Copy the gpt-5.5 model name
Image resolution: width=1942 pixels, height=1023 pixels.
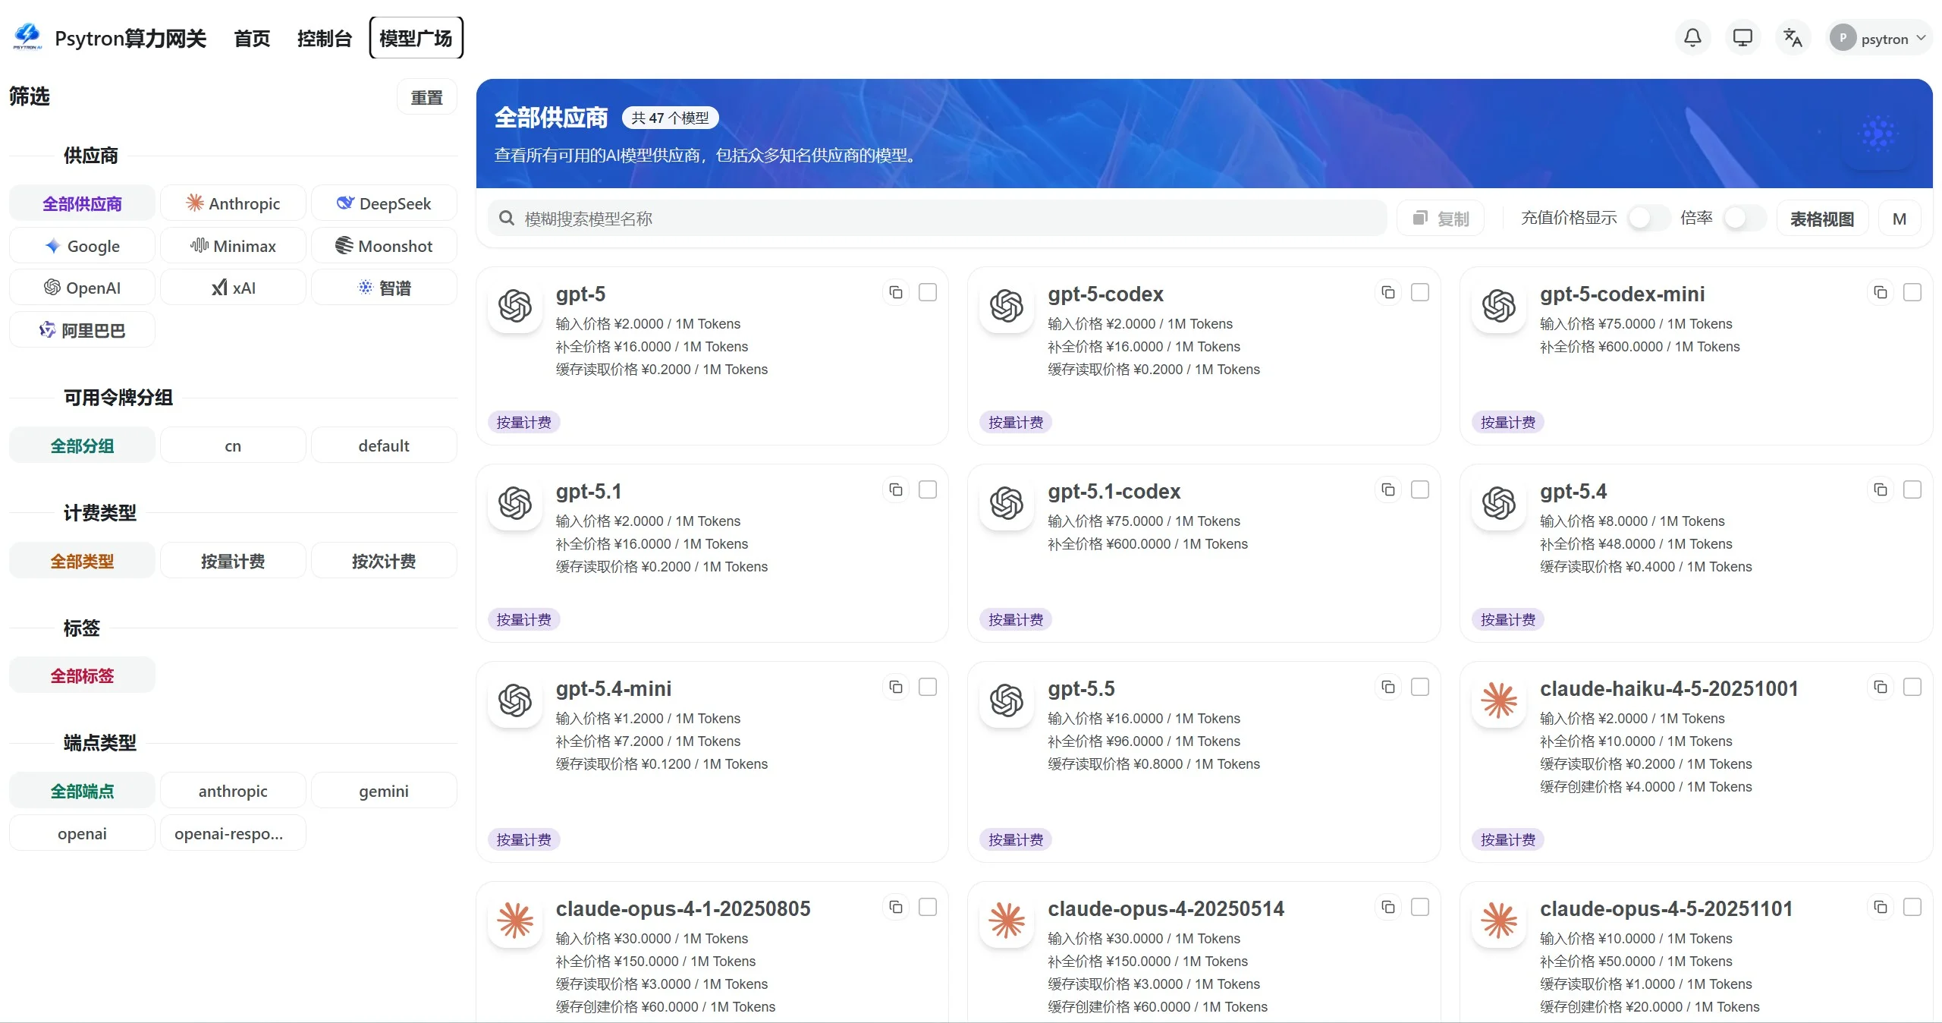pos(1388,687)
